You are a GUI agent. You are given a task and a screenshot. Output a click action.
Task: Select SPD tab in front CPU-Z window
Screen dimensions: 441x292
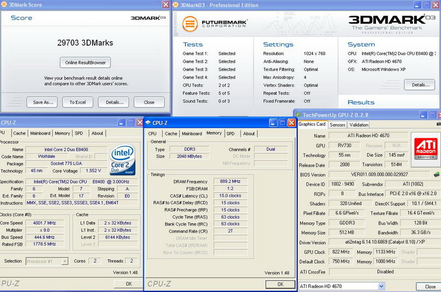point(230,134)
